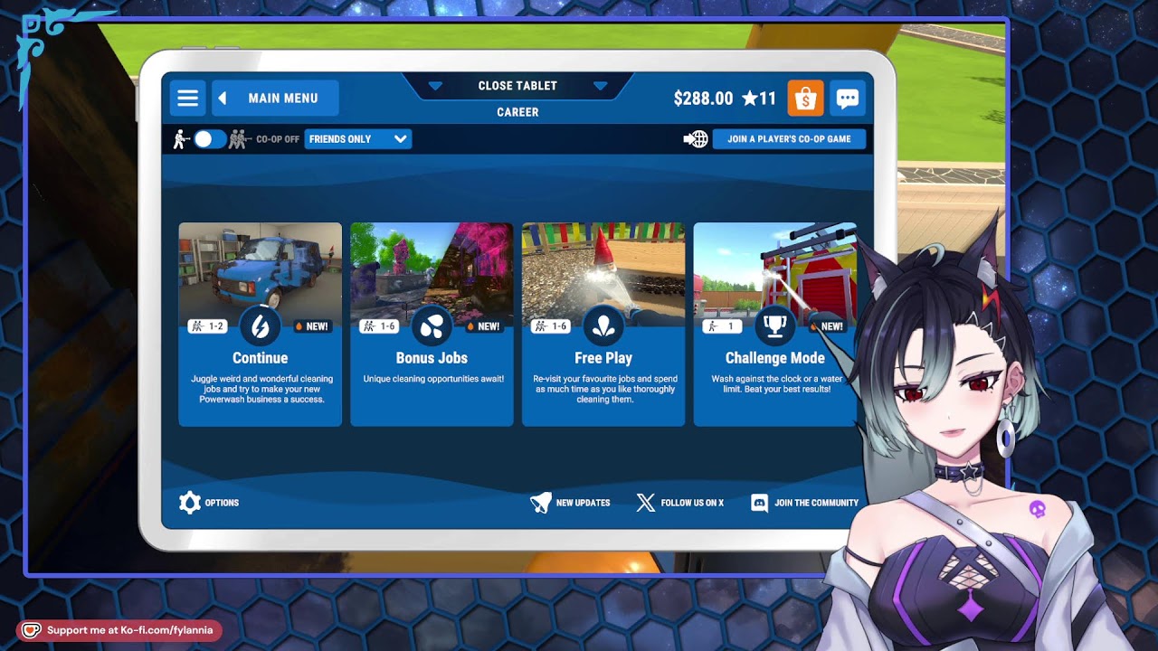
Task: Click the NEW flame badge on Bonus Jobs
Action: pos(484,326)
